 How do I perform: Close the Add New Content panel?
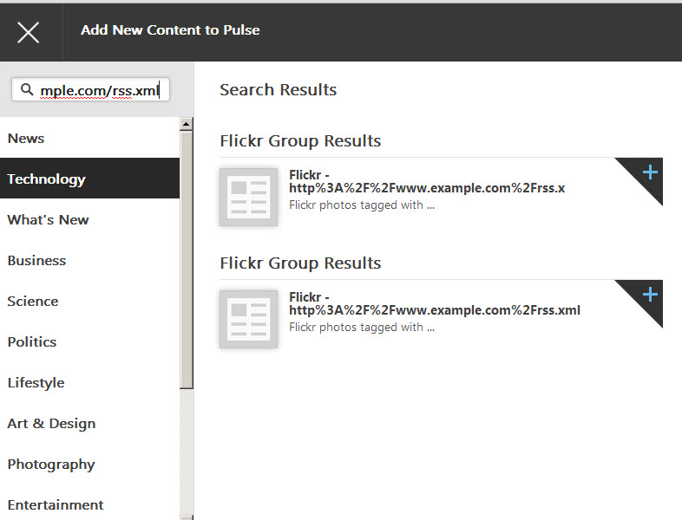click(x=29, y=33)
